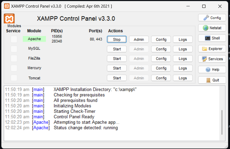Open MySQL Config options
This screenshot has height=149, width=230.
click(161, 49)
